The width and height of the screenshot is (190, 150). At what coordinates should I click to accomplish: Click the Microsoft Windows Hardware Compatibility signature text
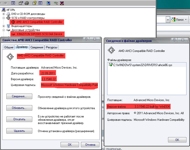tap(69, 85)
